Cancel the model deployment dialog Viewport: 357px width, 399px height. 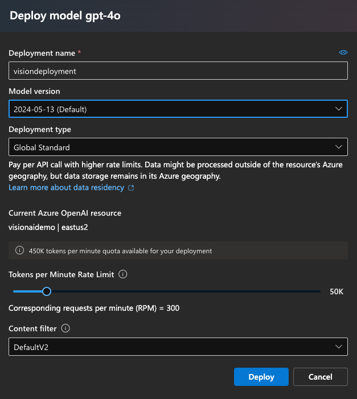[x=320, y=377]
